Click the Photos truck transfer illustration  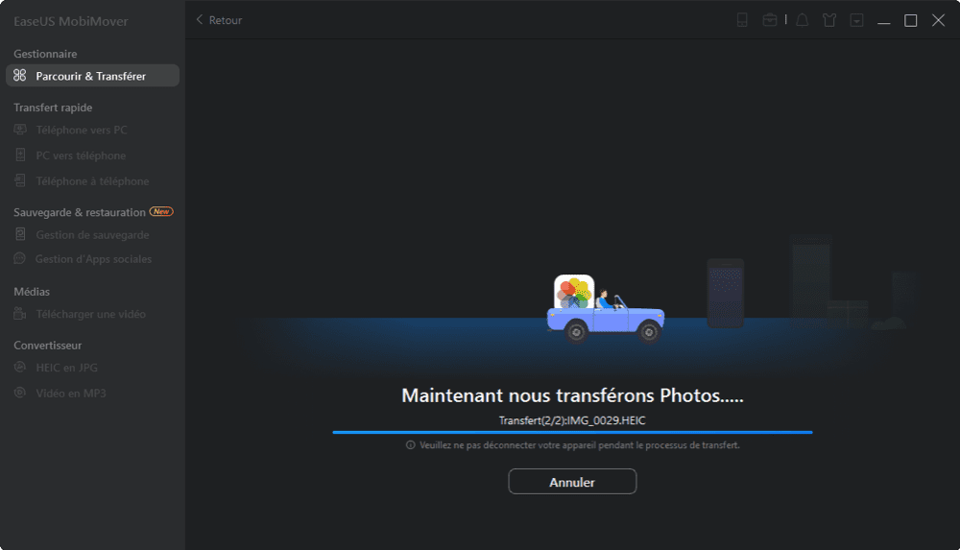pyautogui.click(x=605, y=309)
